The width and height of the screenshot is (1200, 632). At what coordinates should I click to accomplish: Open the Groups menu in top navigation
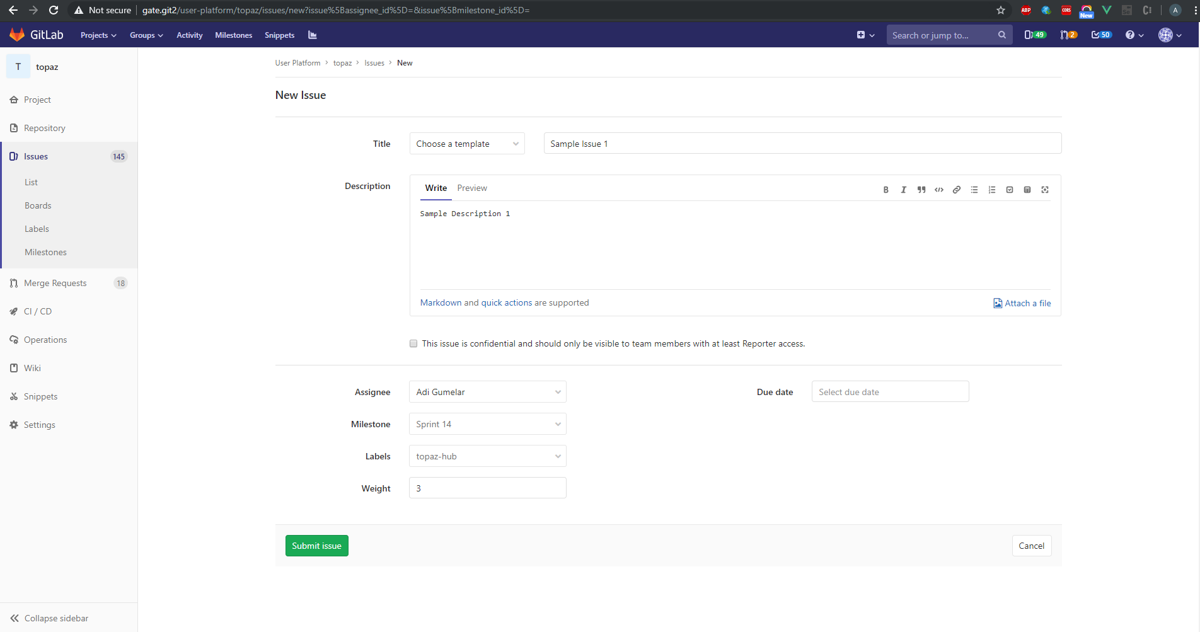tap(146, 35)
